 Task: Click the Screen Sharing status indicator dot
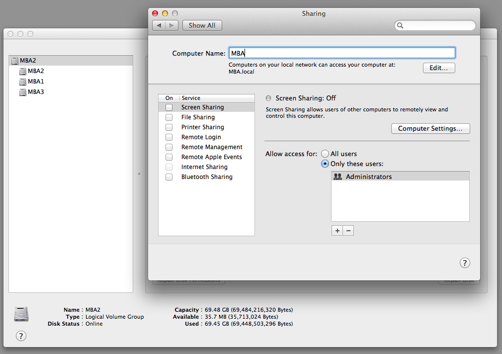click(x=268, y=98)
